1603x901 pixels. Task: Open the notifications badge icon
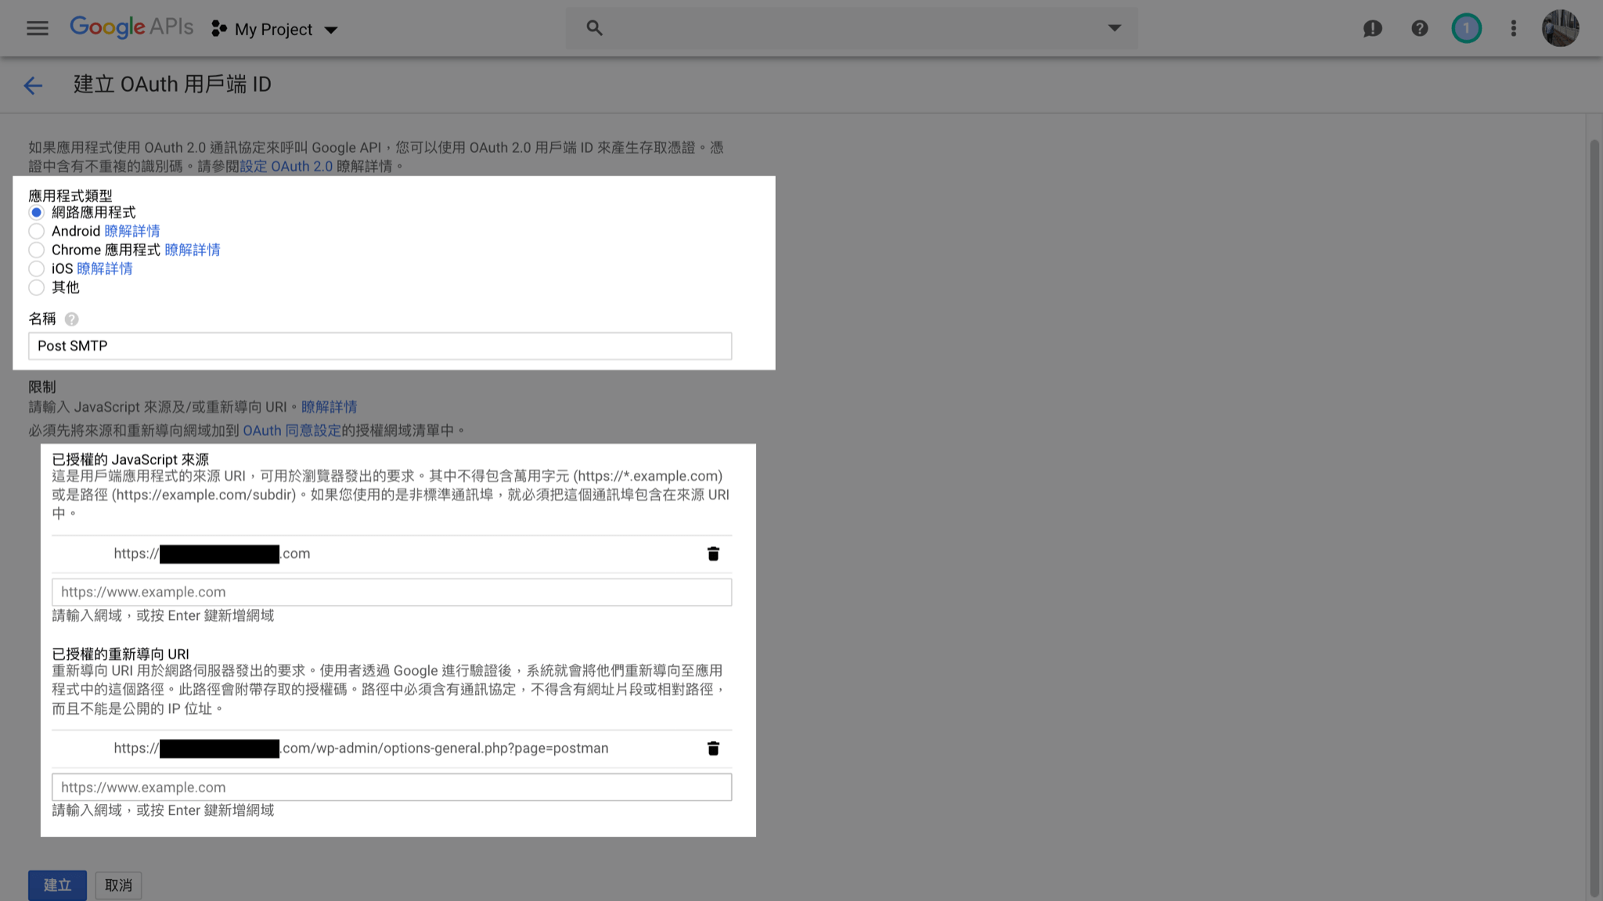click(1466, 29)
